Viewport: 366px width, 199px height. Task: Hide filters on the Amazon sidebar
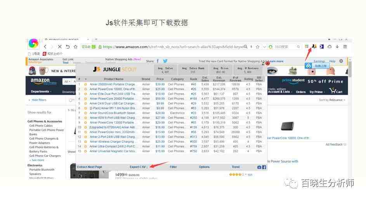[37, 100]
